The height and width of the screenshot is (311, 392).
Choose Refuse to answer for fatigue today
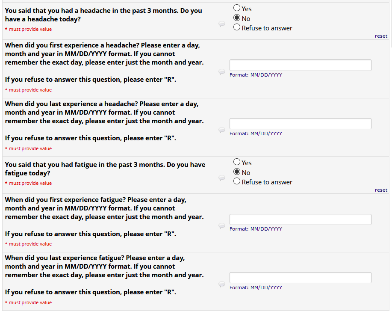(237, 181)
